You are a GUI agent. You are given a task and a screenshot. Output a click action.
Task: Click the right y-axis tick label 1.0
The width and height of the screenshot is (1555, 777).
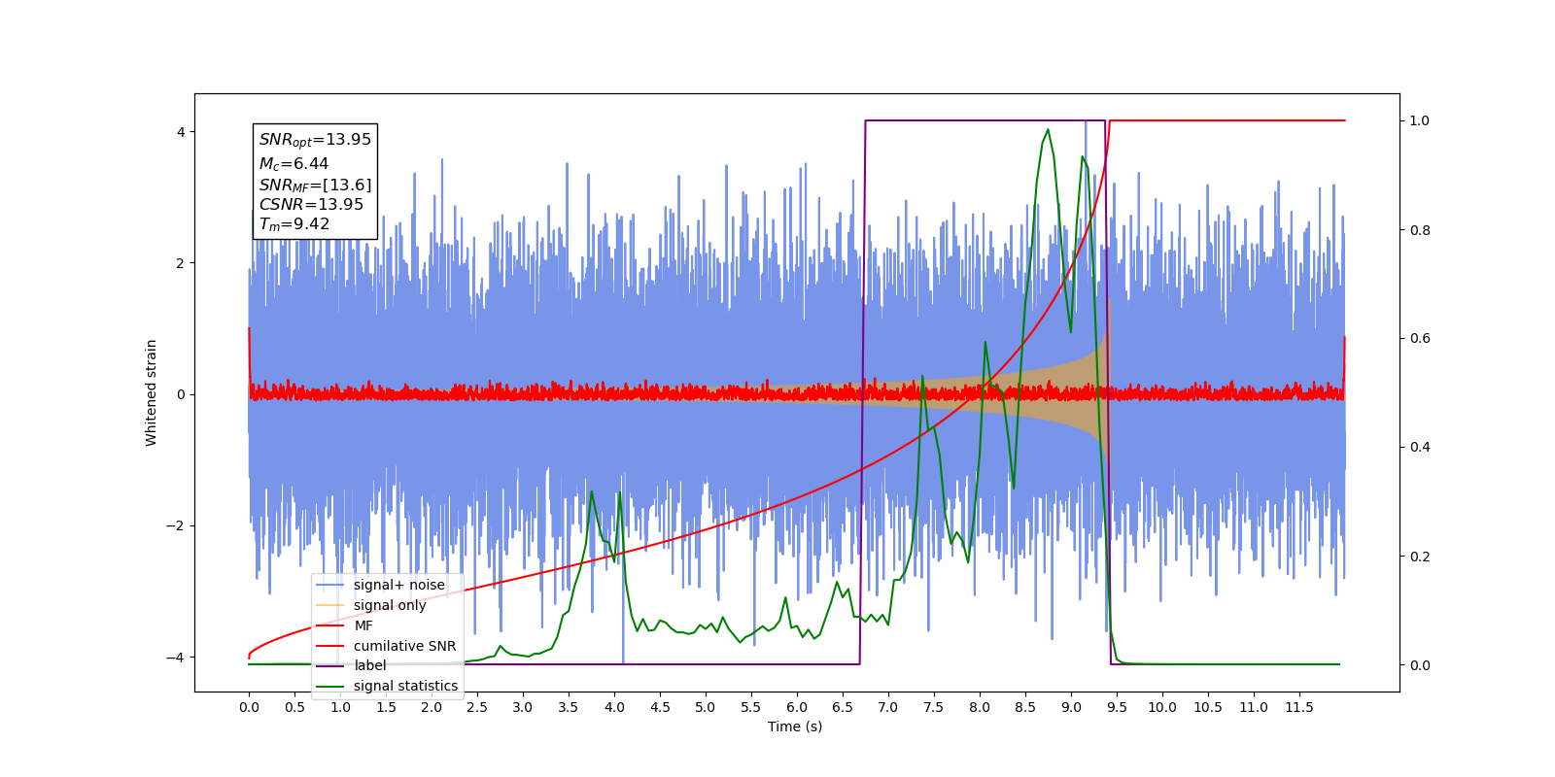tap(1420, 121)
